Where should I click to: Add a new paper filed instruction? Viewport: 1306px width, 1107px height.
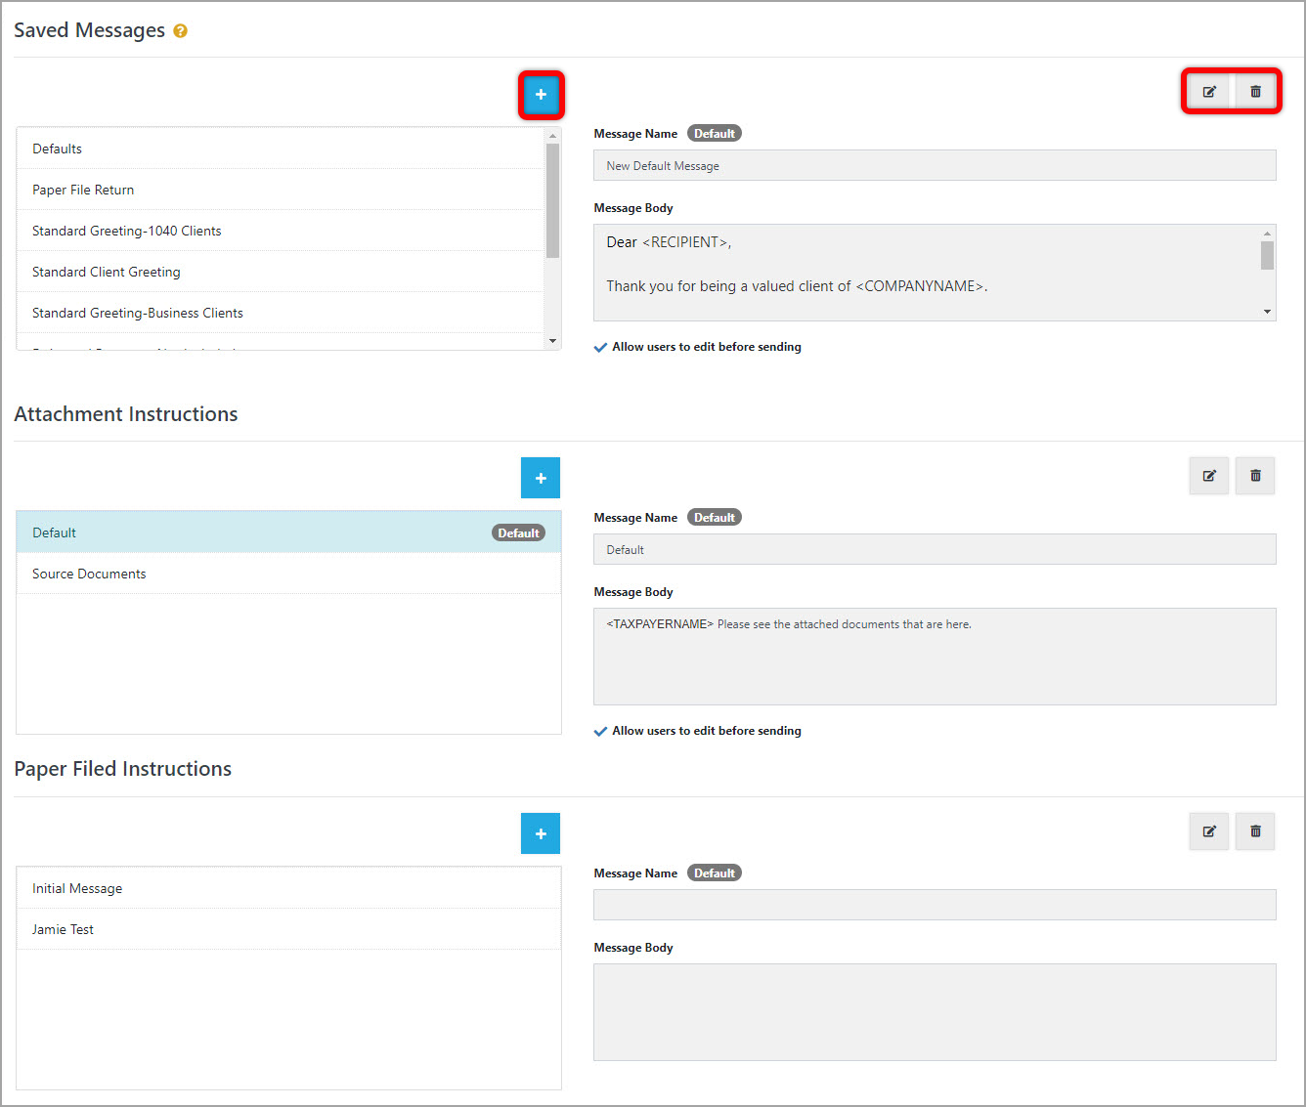pyautogui.click(x=541, y=833)
